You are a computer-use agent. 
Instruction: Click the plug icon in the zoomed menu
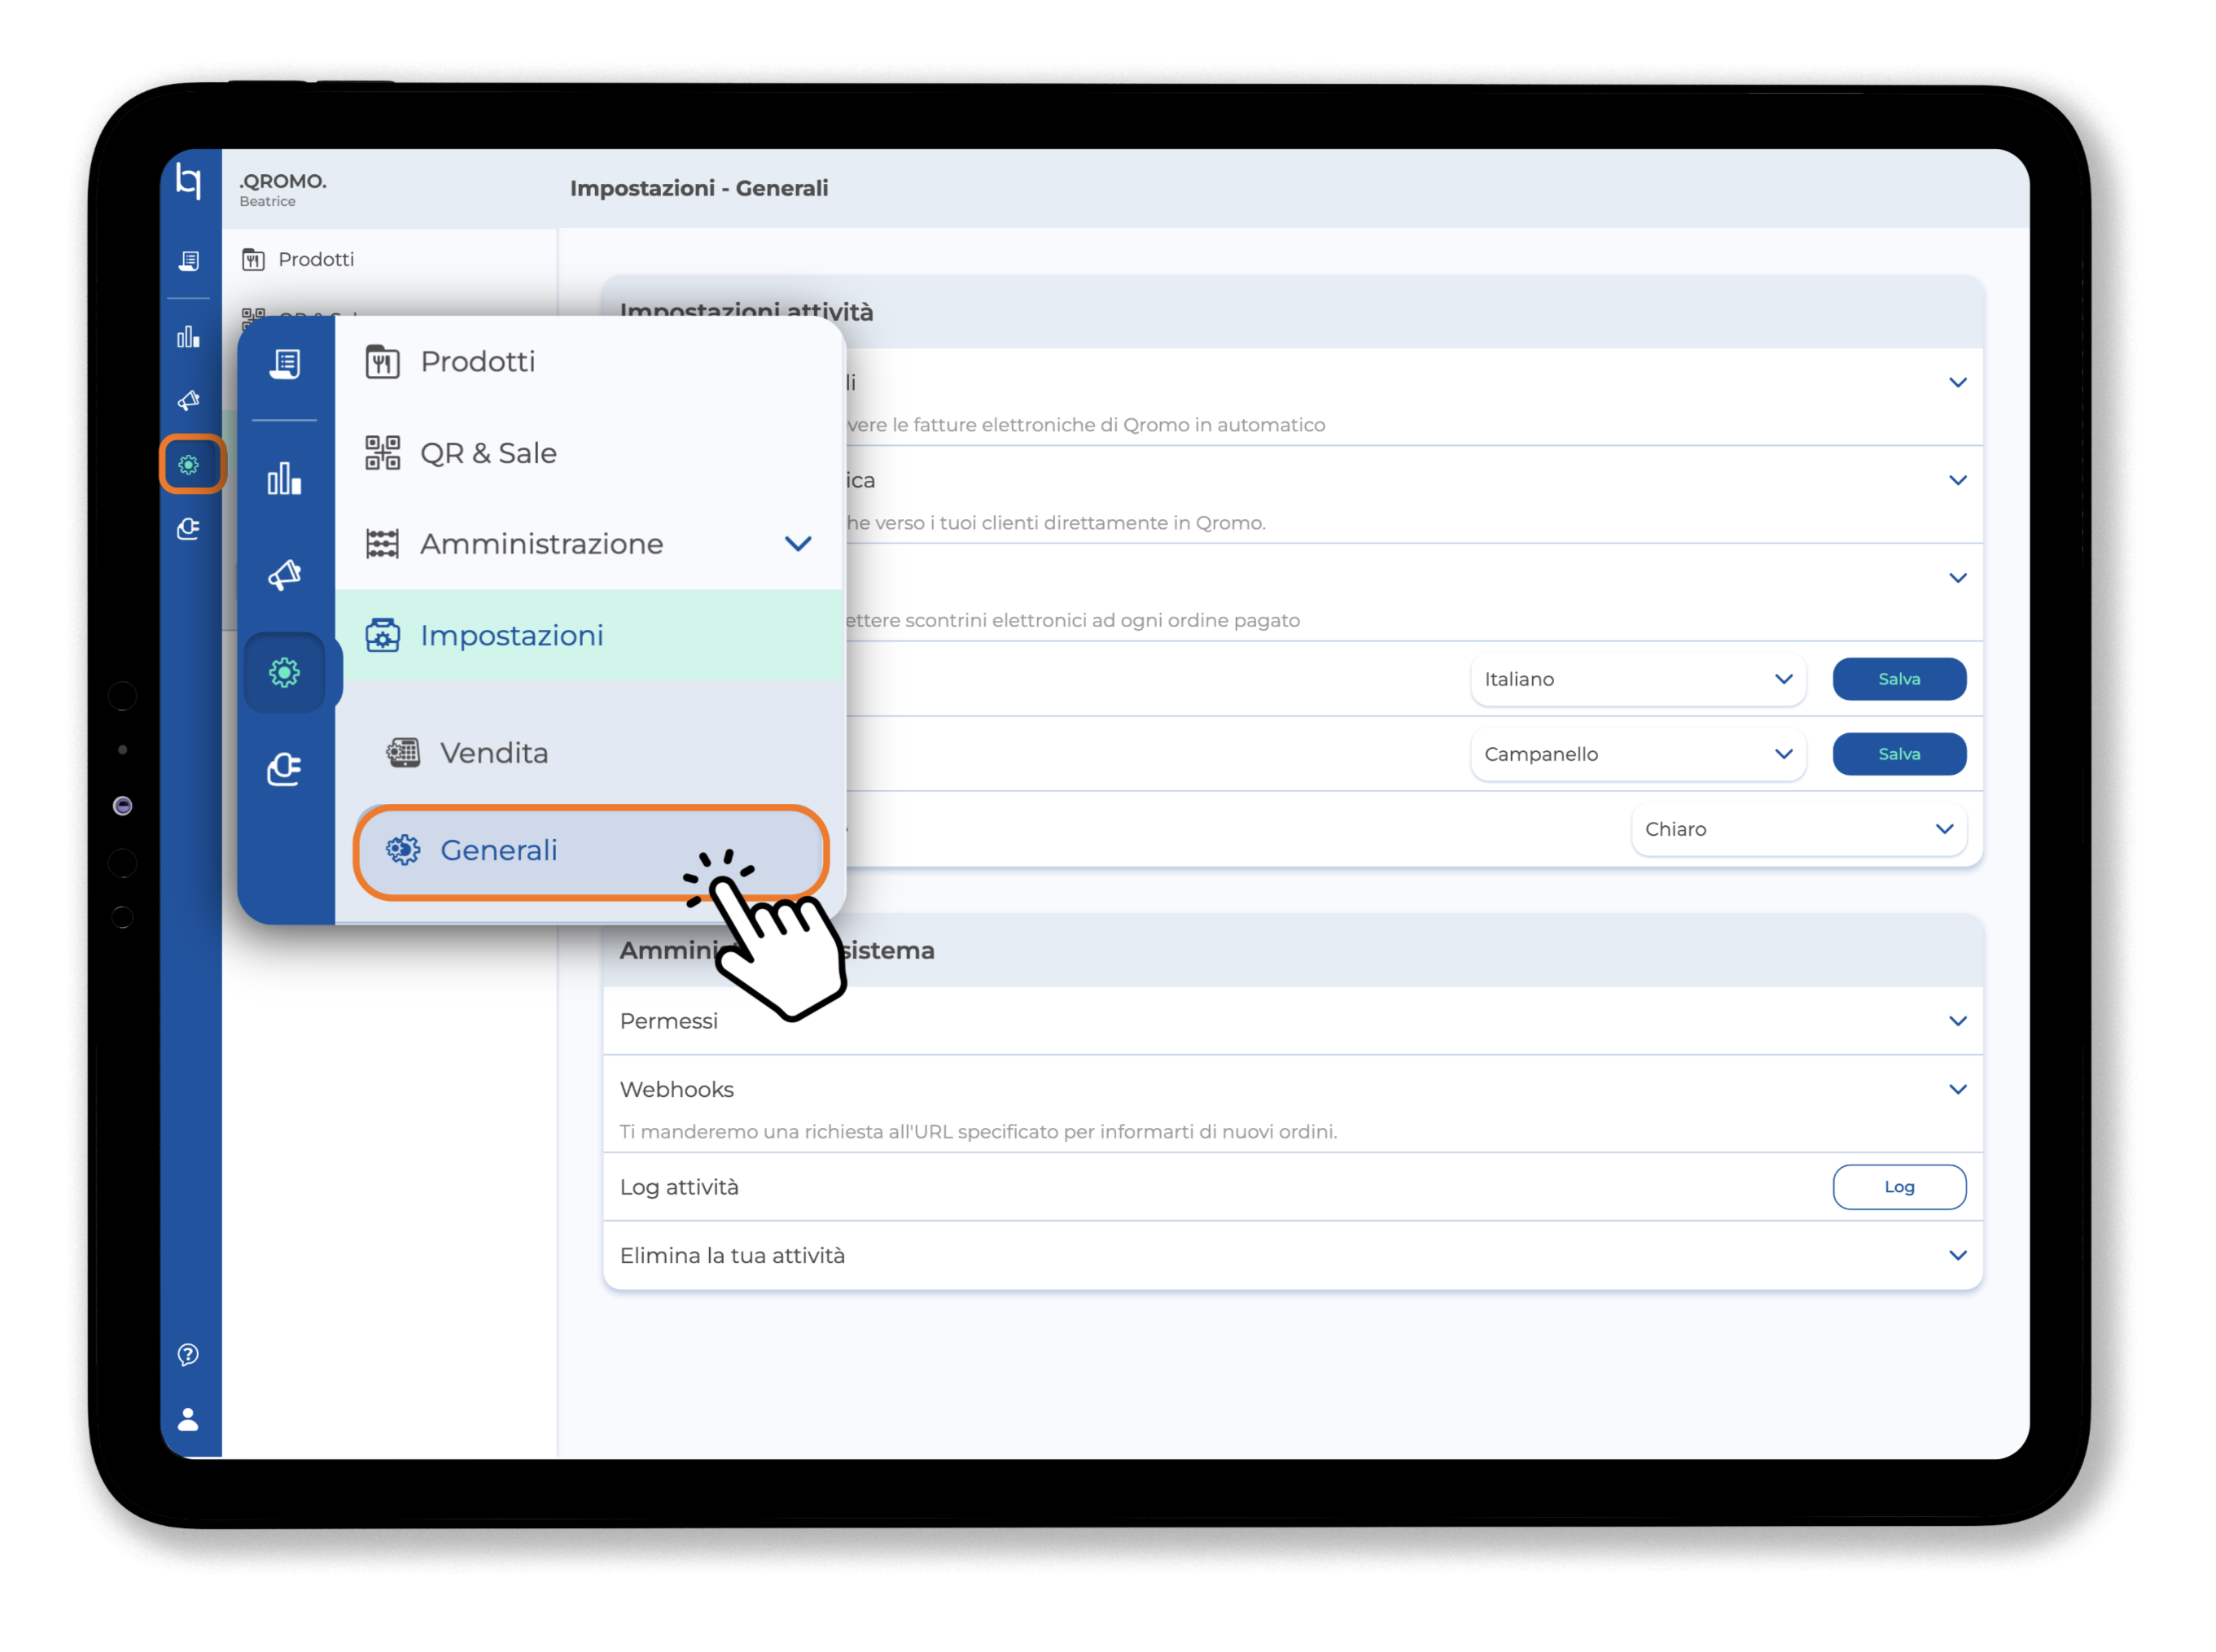click(x=285, y=769)
